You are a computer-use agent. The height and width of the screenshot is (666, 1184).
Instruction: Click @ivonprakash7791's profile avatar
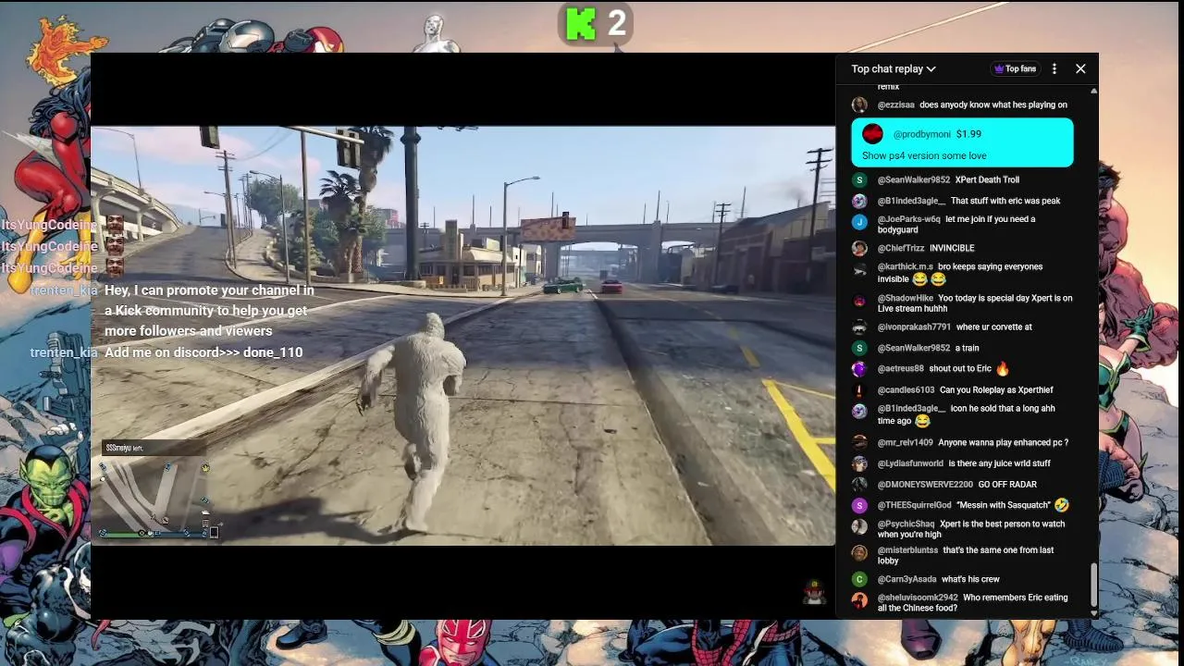tap(859, 327)
